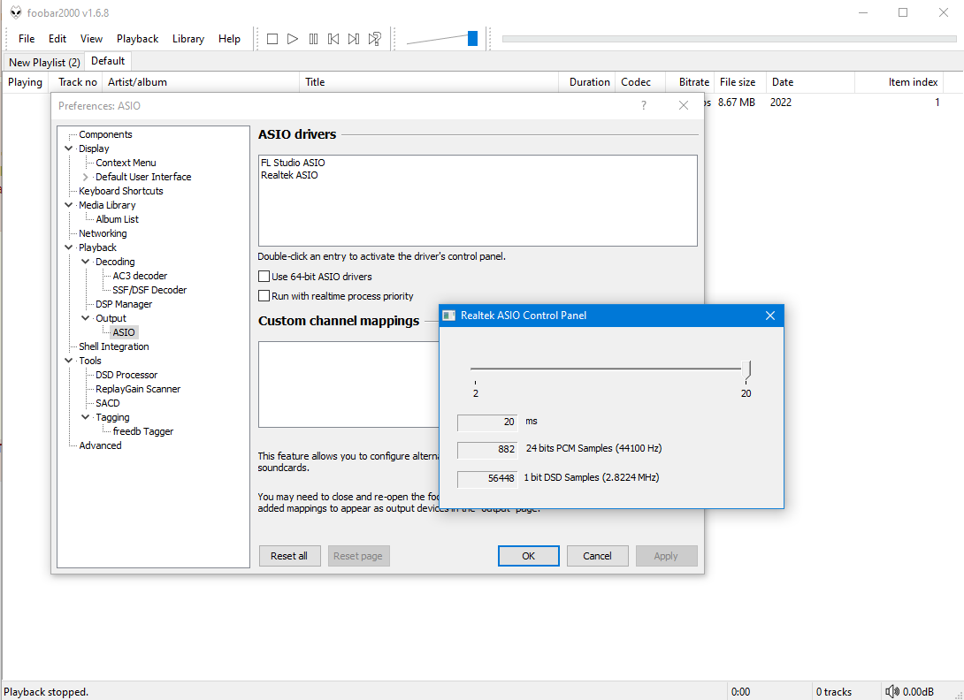Click the OK button in Preferences
Image resolution: width=964 pixels, height=700 pixels.
point(528,556)
